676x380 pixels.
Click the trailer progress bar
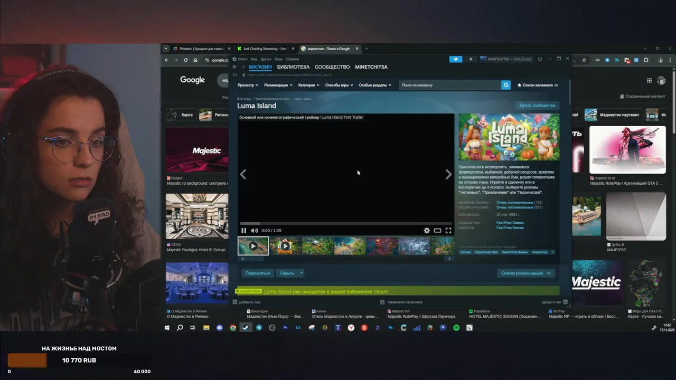click(346, 224)
